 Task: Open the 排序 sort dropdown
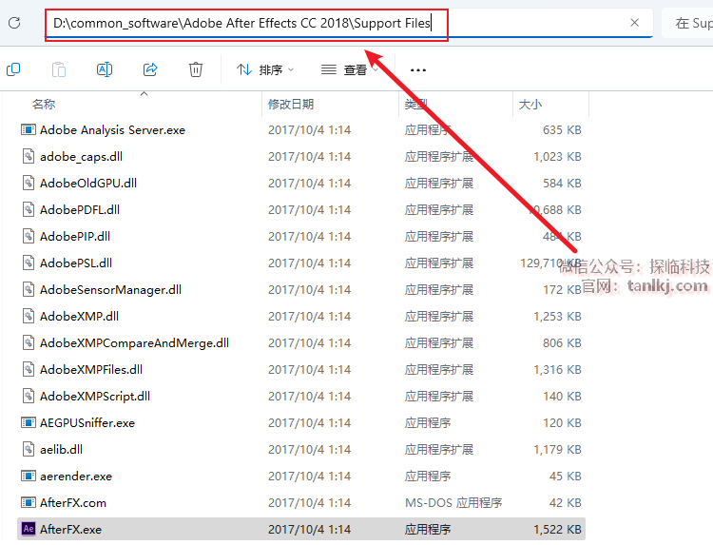coord(265,70)
